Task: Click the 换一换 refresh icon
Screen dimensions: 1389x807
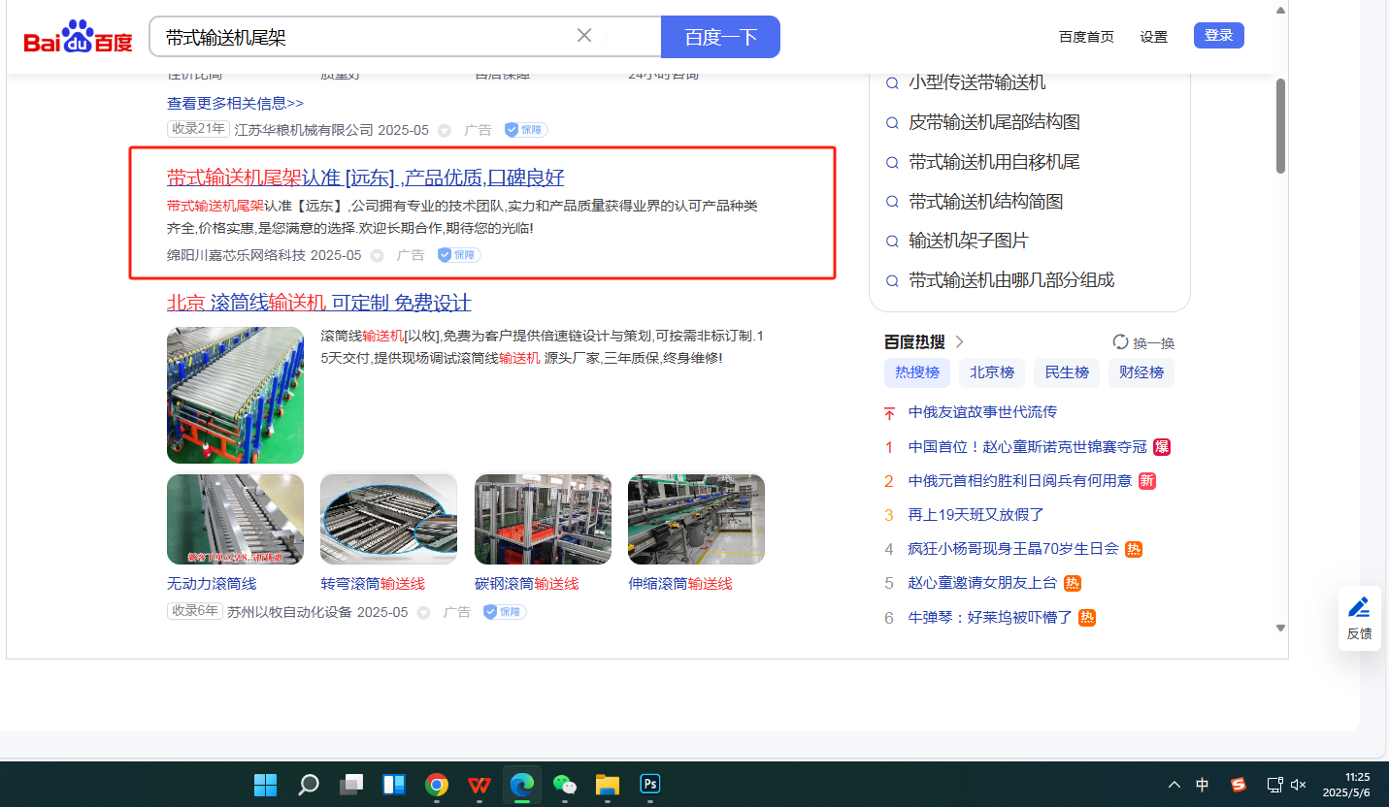Action: point(1121,342)
